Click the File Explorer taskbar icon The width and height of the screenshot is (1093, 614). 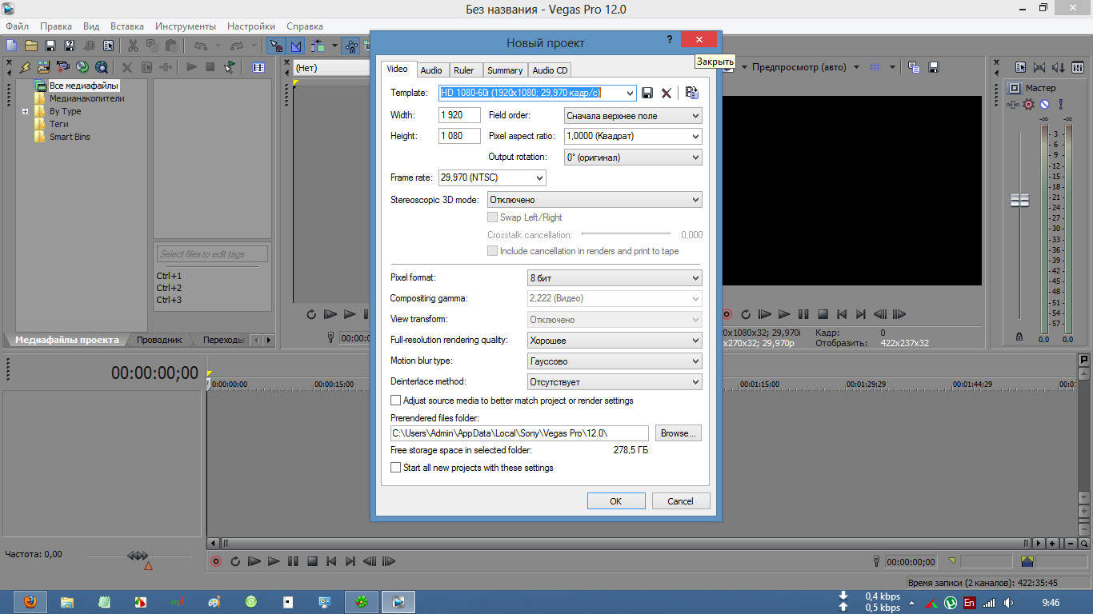(x=67, y=601)
